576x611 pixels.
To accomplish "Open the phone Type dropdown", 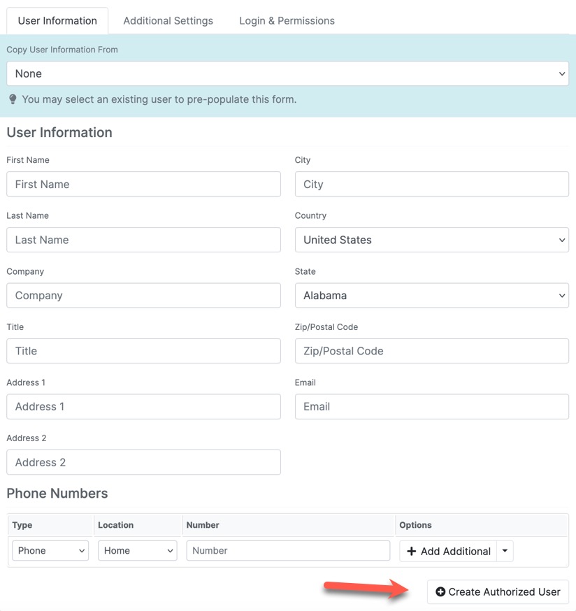I will click(x=50, y=550).
